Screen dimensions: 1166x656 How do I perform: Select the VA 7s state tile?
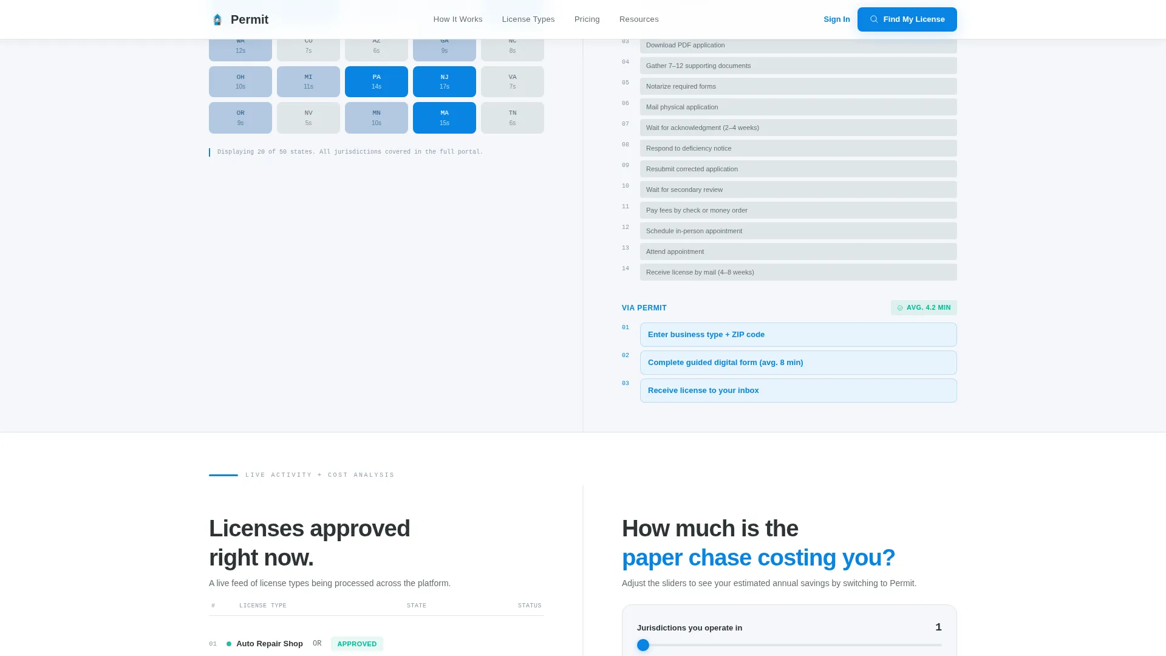pyautogui.click(x=513, y=81)
